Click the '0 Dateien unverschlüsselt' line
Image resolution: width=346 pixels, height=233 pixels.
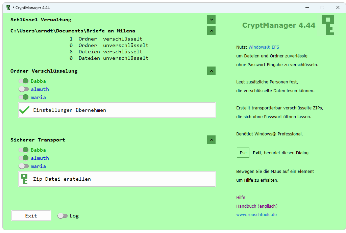tap(109, 58)
